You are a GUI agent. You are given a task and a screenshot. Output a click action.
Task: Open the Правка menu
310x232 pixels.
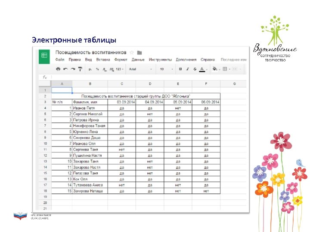click(74, 60)
